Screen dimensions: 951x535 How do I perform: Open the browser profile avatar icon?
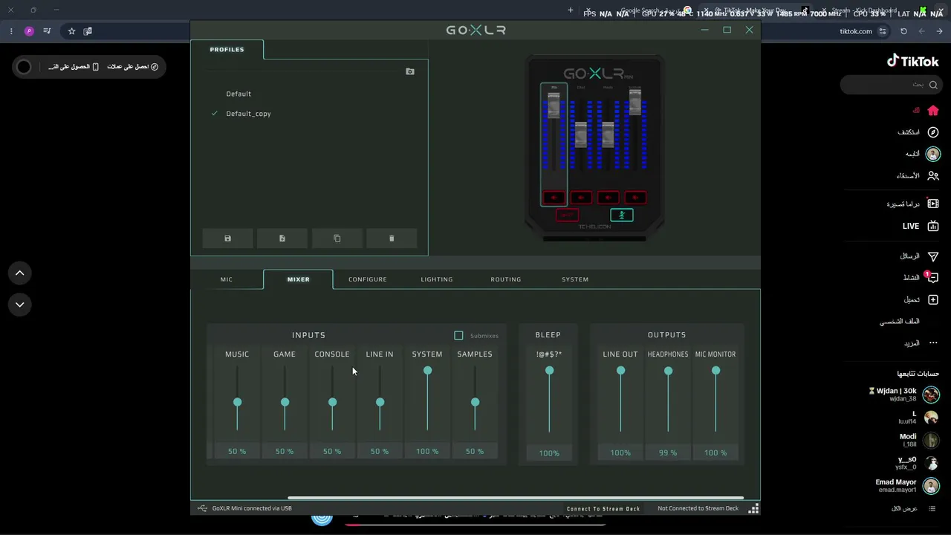pos(29,31)
